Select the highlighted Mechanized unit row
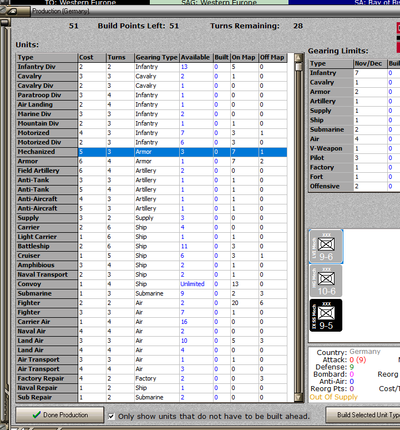The image size is (400, 430). (x=151, y=152)
